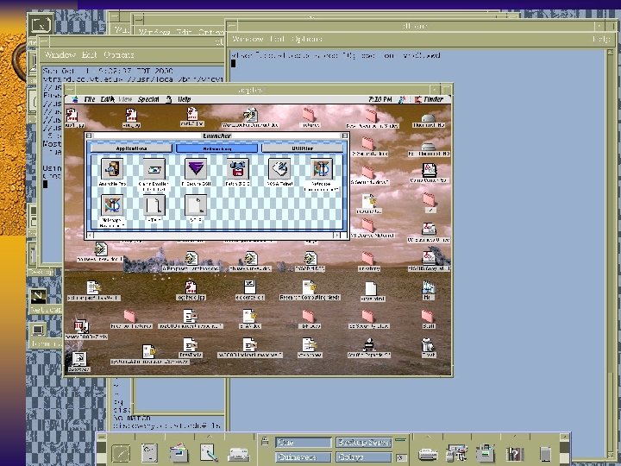Select the pink folder at desktop top center
This screenshot has width=621, height=466.
click(x=309, y=115)
